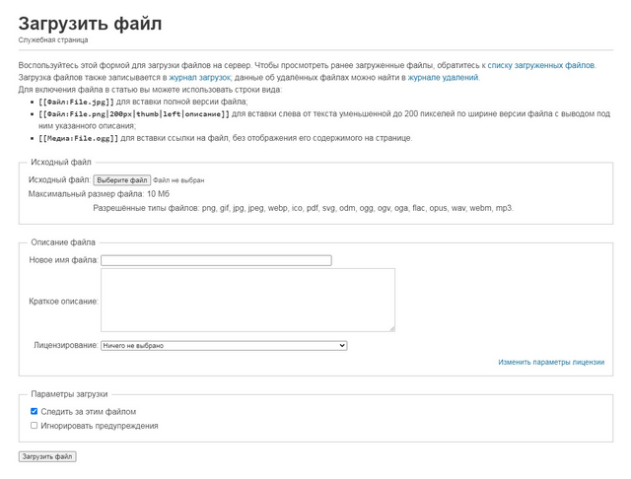Click inside the «Краткое описание» text area
The height and width of the screenshot is (479, 631).
point(247,300)
